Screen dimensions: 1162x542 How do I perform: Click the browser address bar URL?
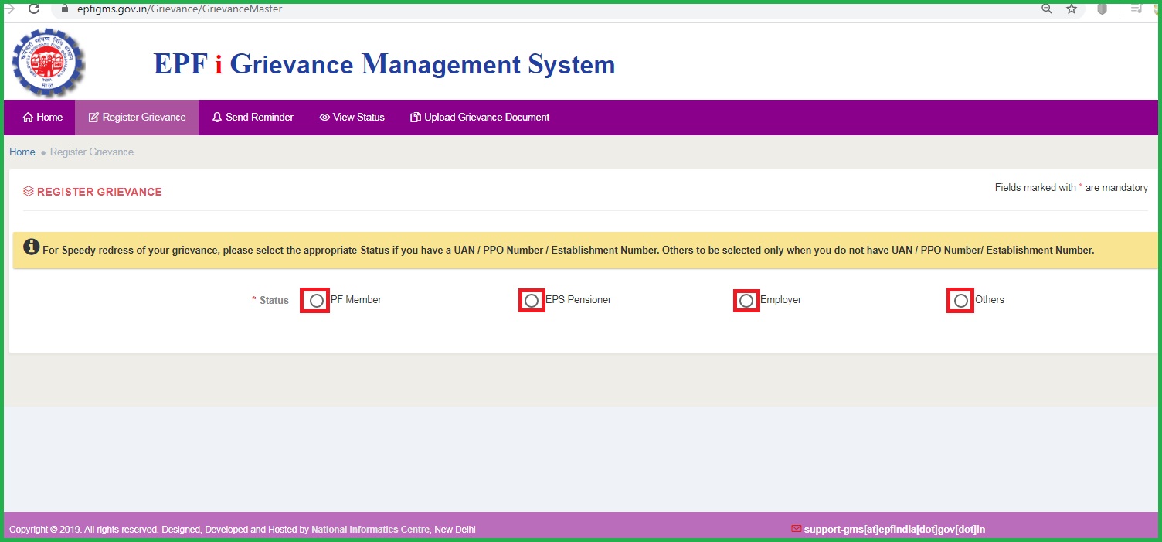[179, 9]
